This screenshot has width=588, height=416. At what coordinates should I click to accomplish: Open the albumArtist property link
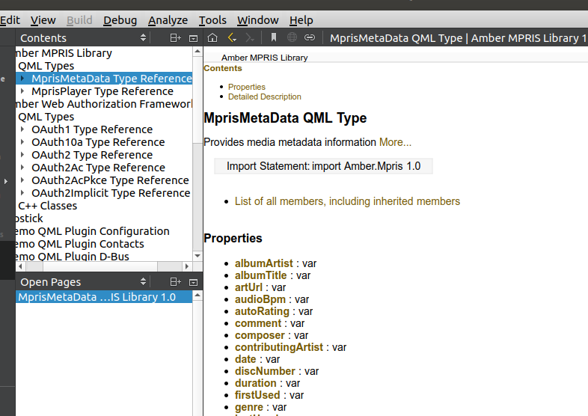[263, 263]
